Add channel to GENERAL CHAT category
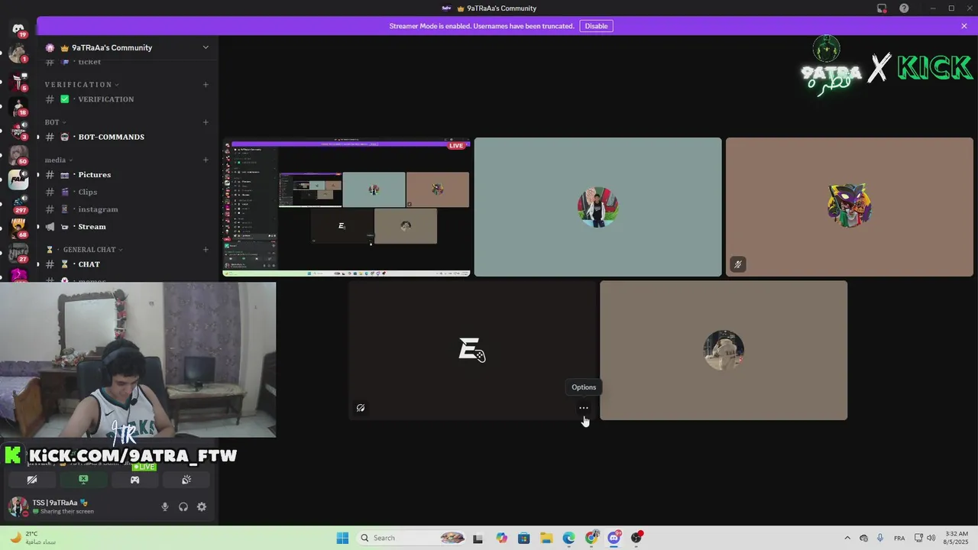This screenshot has width=978, height=550. pos(206,250)
